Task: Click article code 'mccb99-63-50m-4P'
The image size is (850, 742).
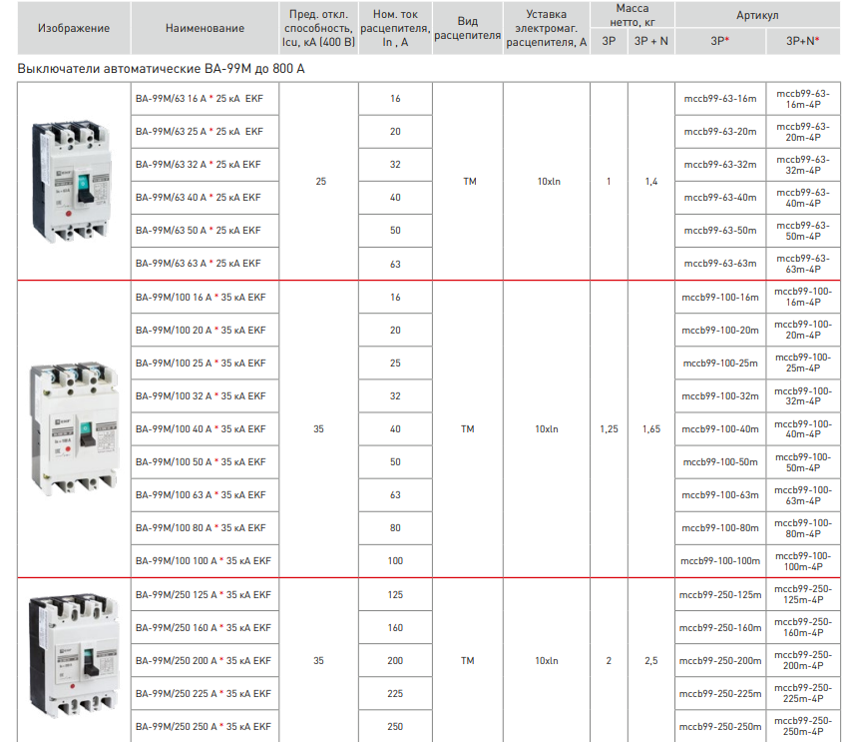Action: (803, 231)
